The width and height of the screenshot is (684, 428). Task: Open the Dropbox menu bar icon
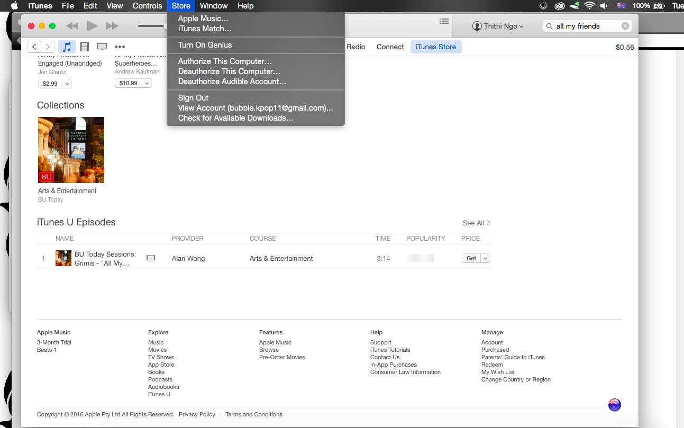click(x=543, y=6)
